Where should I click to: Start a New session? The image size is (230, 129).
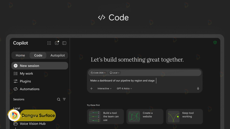[40, 66]
